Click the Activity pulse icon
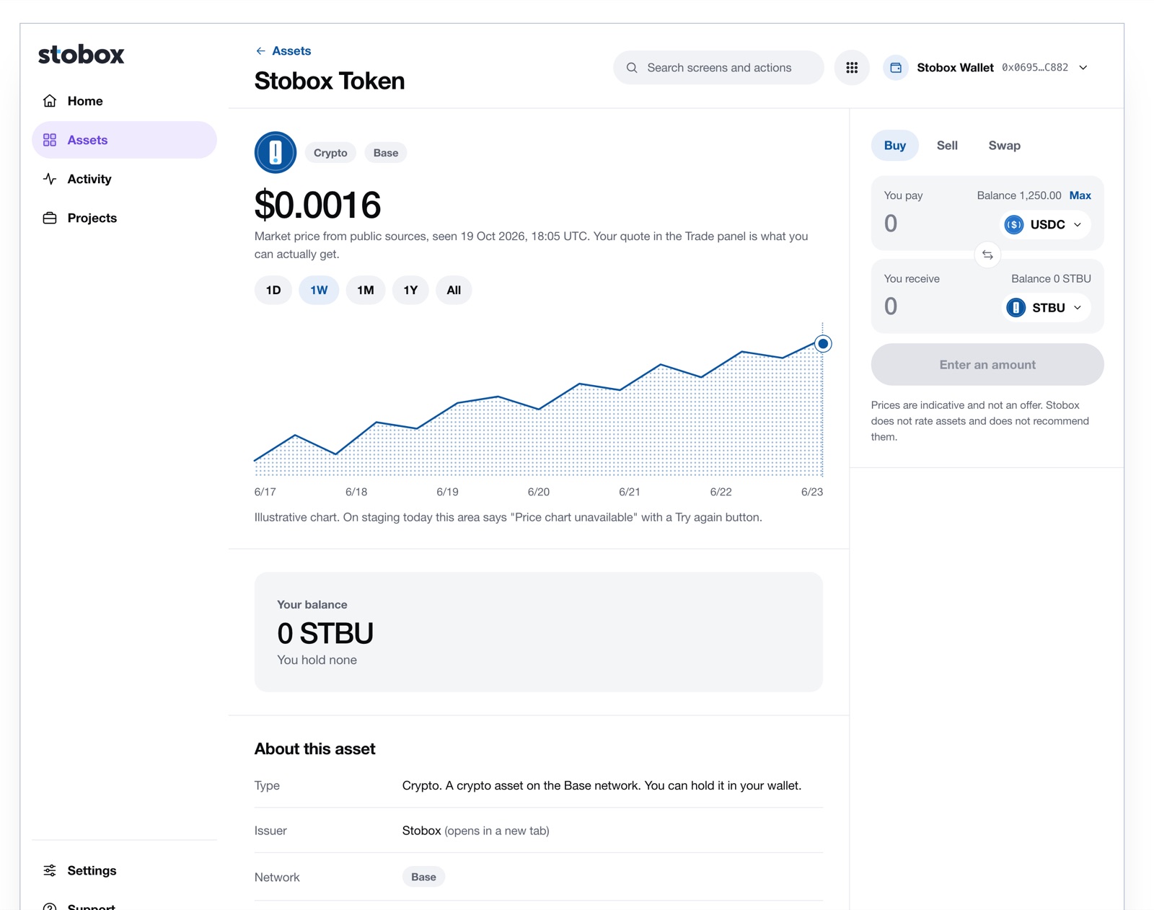 click(x=50, y=179)
